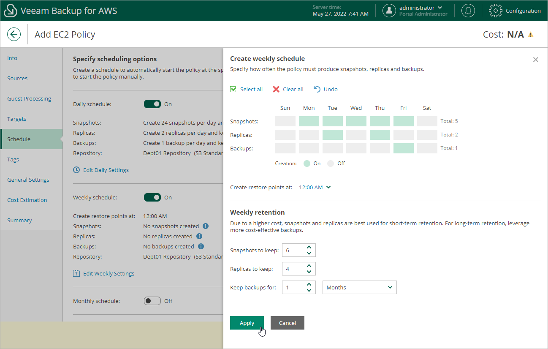Open Edit Weekly Settings via its calendar icon
This screenshot has width=548, height=349.
click(76, 273)
